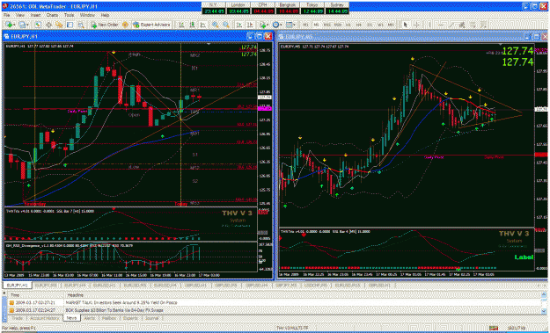
Task: Toggle the Market Watch window icon
Action: 38,25
